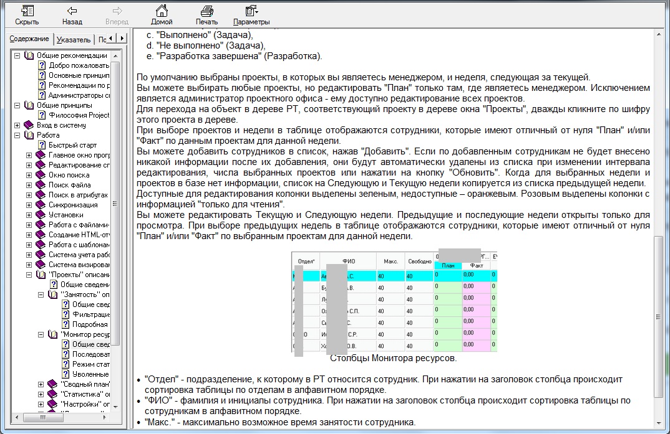
Task: Click the Поиск в атрибутах book icon
Action: pyautogui.click(x=41, y=195)
